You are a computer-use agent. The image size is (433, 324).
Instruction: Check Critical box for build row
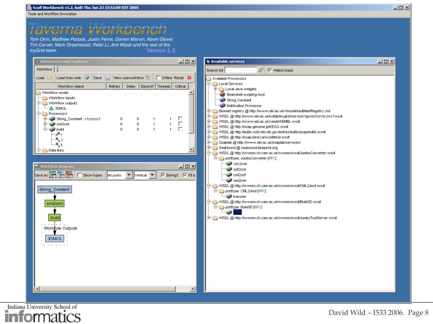pyautogui.click(x=180, y=129)
